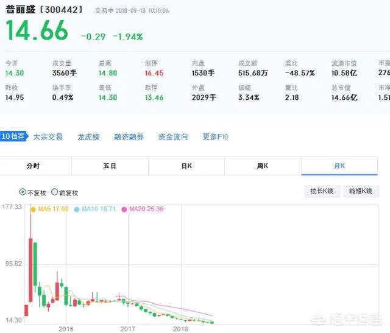Click the 2017 axis label
The width and height of the screenshot is (390, 333).
pos(127,329)
